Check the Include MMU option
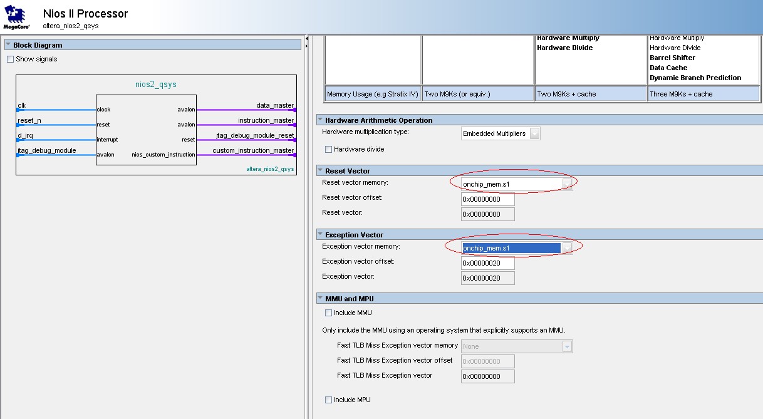This screenshot has width=763, height=419. 329,313
